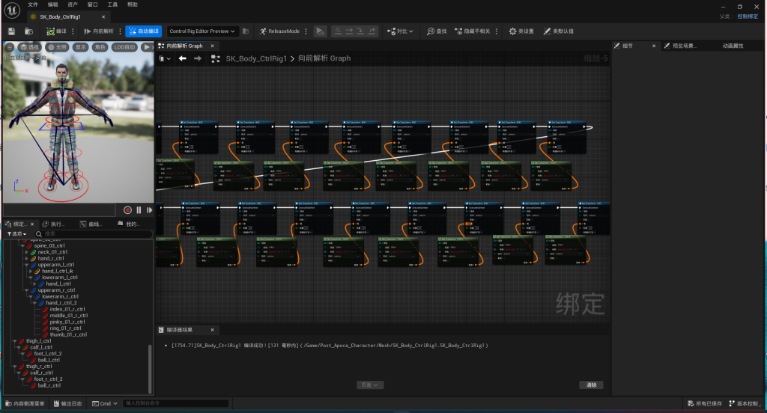Collapse the upperarm_l_ctrl tree item
Viewport: 767px width, 413px height.
(x=27, y=265)
